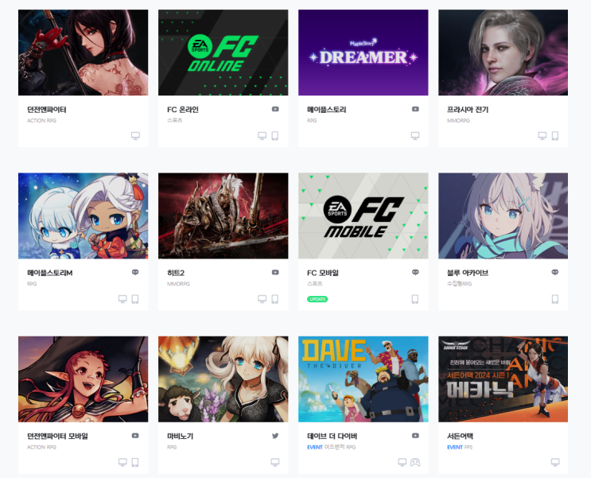Open the Dave the Diver artwork
The height and width of the screenshot is (478, 591).
tap(363, 379)
